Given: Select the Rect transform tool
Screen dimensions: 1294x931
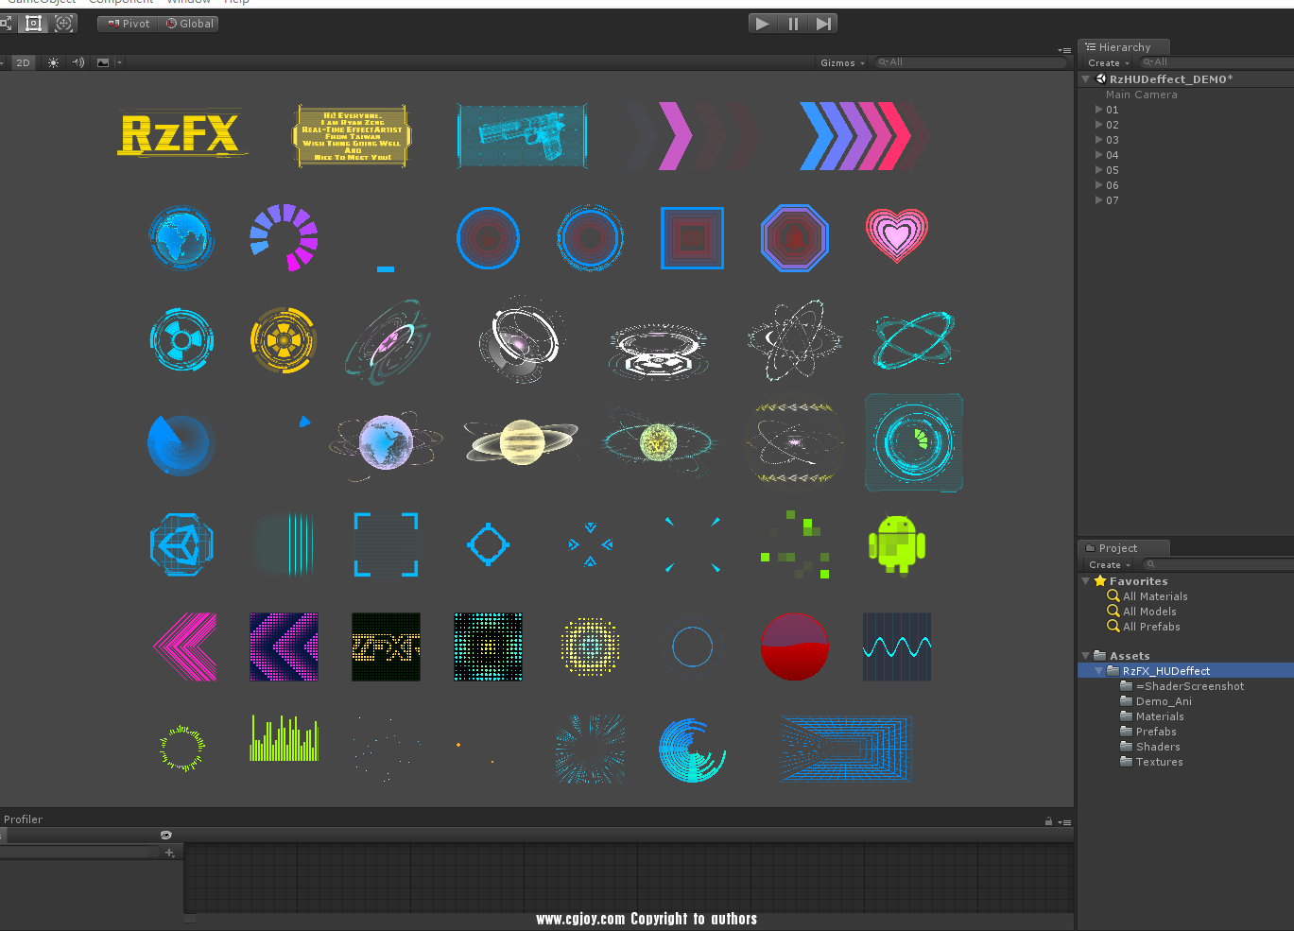Looking at the screenshot, I should (x=34, y=24).
